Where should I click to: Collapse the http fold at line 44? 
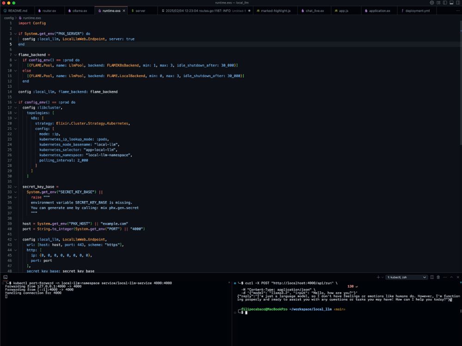[x=15, y=250]
